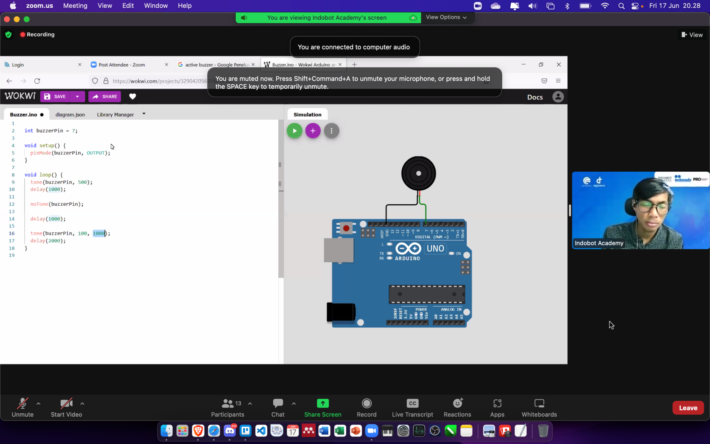The width and height of the screenshot is (710, 444).
Task: Start the Wokwi simulation with play button
Action: click(x=294, y=131)
